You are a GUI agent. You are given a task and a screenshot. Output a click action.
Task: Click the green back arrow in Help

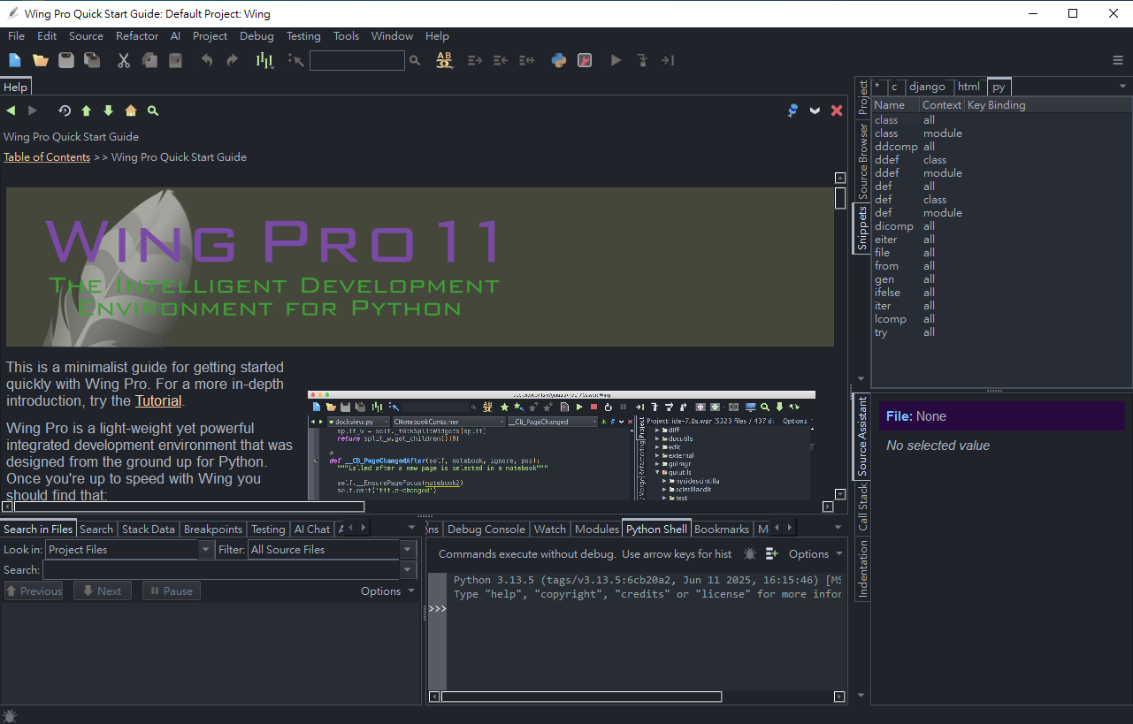[11, 111]
